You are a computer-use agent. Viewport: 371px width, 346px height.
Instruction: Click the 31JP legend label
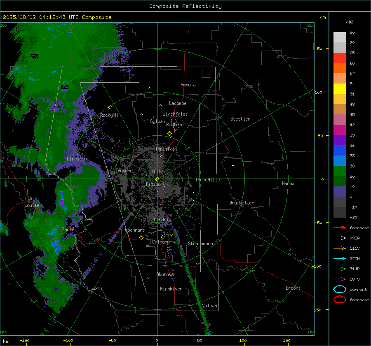355,269
